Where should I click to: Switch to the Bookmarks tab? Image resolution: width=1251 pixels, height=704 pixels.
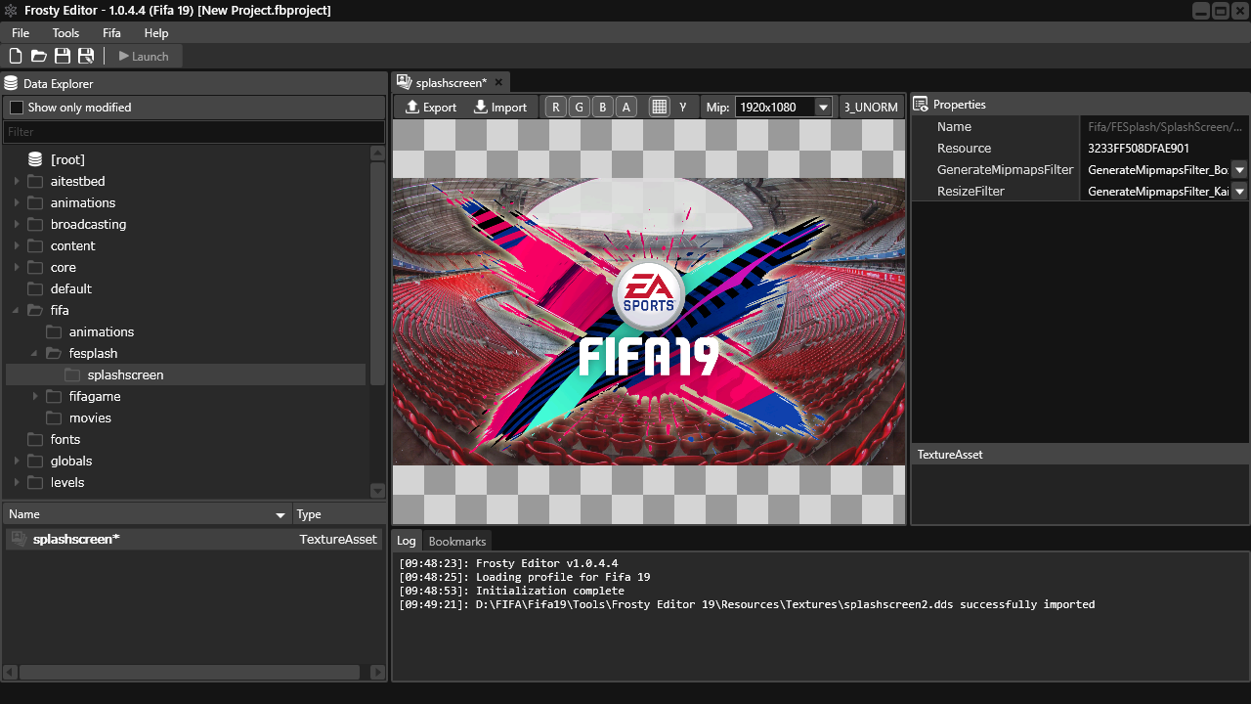point(456,541)
